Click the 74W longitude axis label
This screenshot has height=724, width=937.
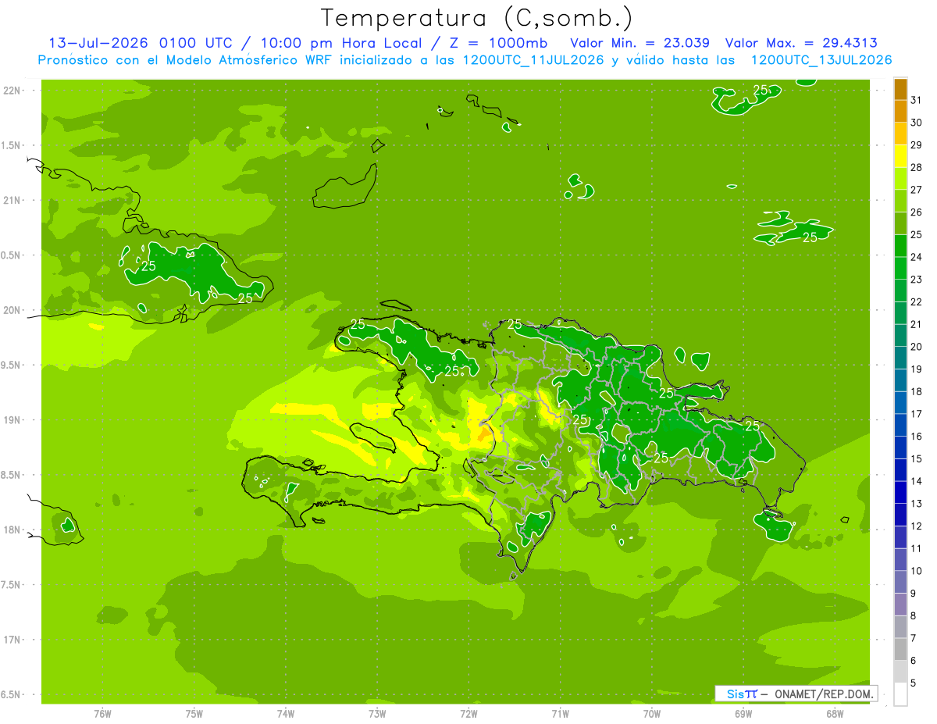pyautogui.click(x=286, y=713)
